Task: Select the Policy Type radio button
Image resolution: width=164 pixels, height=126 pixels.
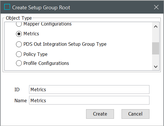Action: [19, 54]
